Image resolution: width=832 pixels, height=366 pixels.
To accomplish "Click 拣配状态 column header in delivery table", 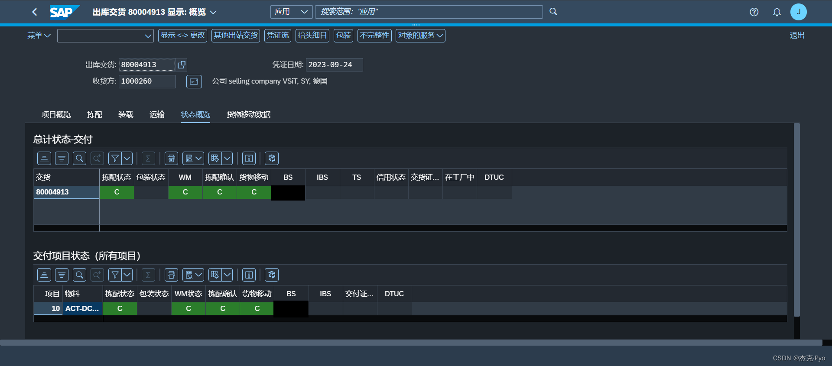I will coord(117,177).
